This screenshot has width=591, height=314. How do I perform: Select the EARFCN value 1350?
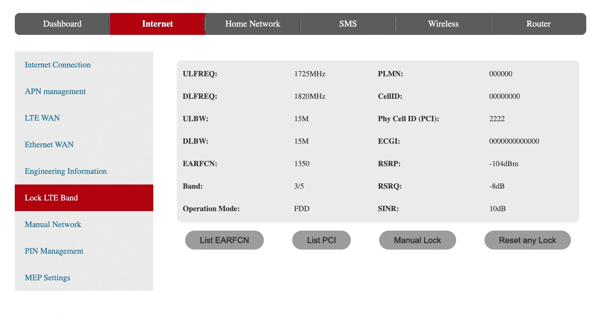pyautogui.click(x=302, y=164)
